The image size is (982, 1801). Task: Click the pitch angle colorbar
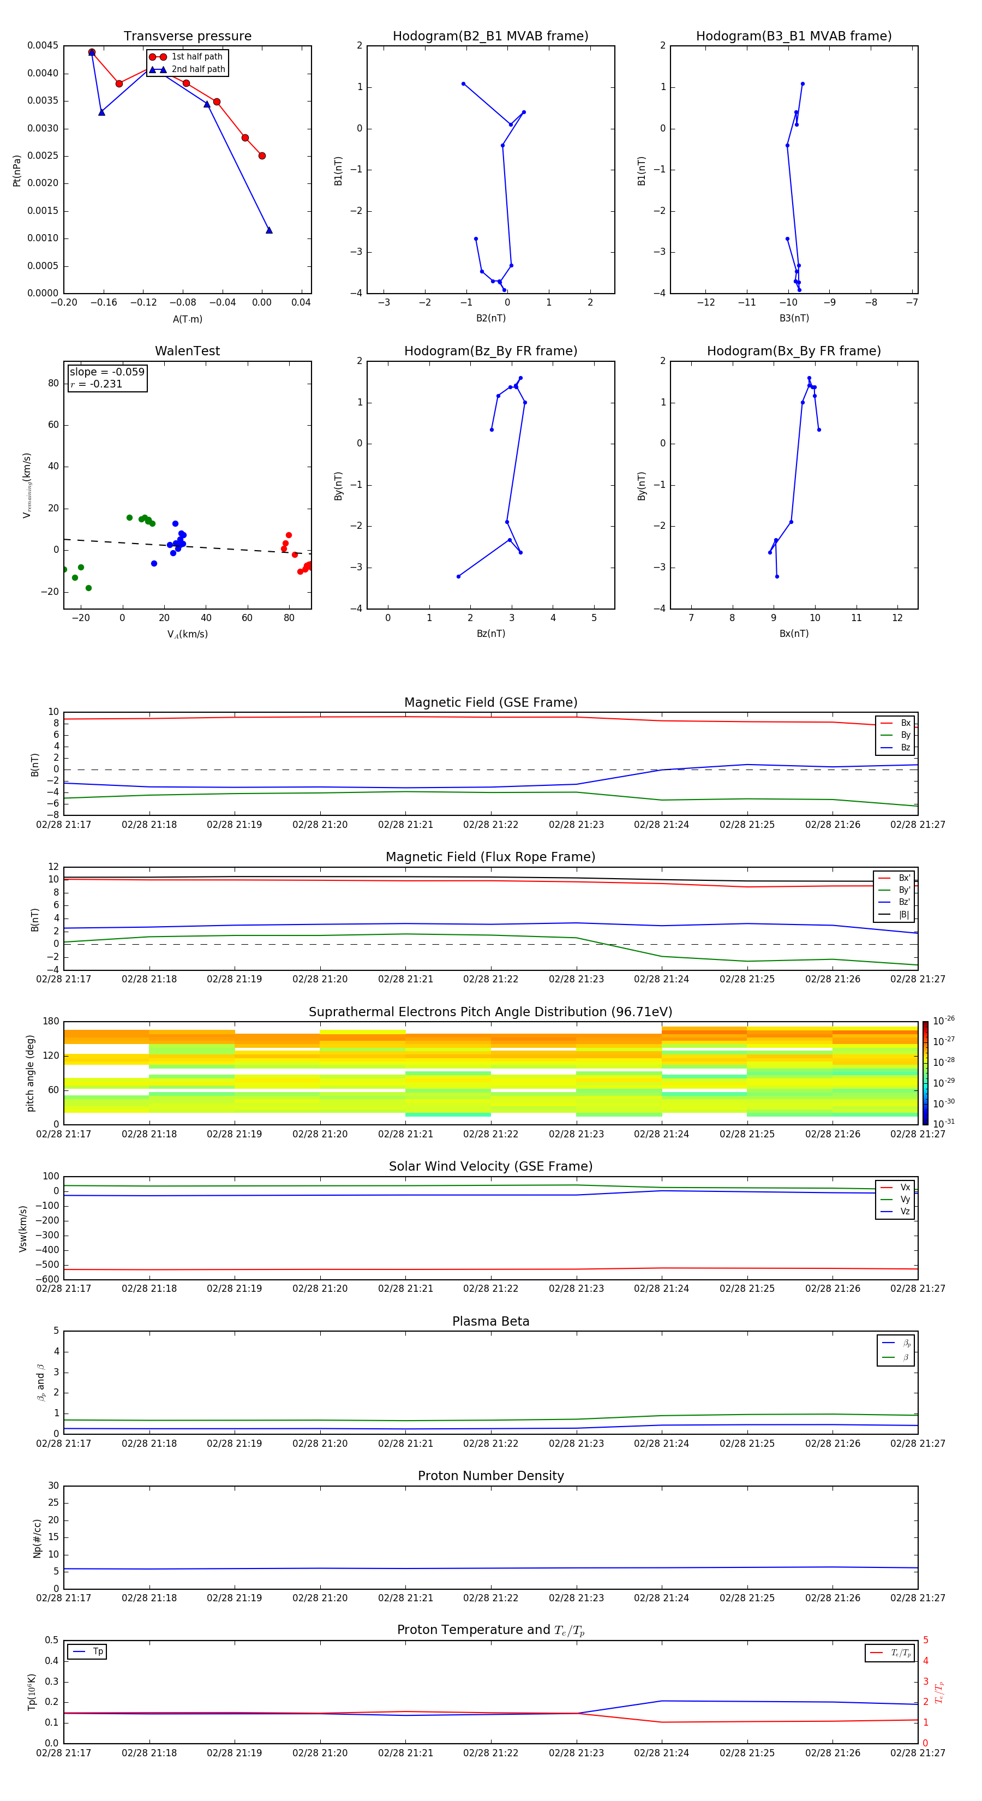click(x=925, y=1072)
